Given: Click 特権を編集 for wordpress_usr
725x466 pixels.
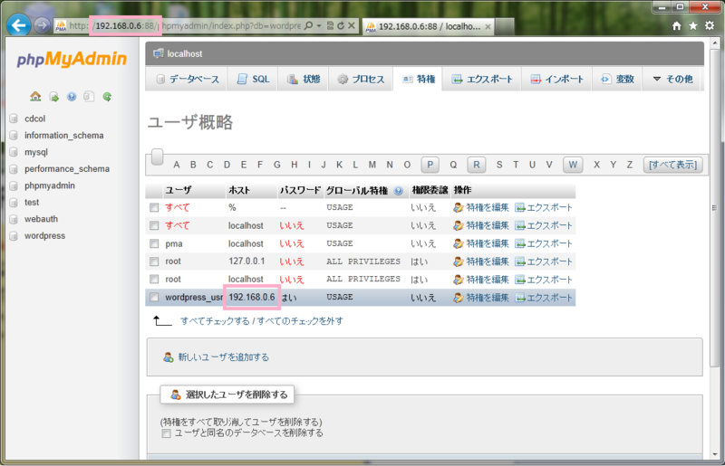Looking at the screenshot, I should (481, 298).
